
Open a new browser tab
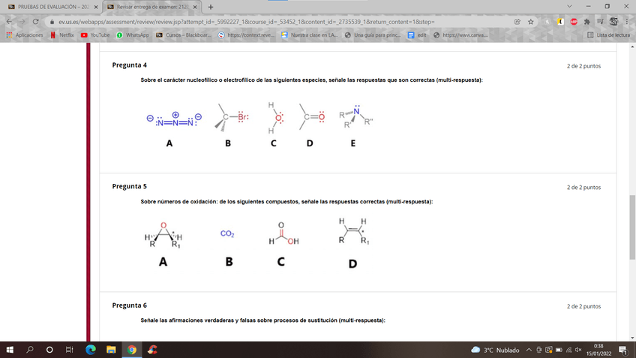pos(211,7)
